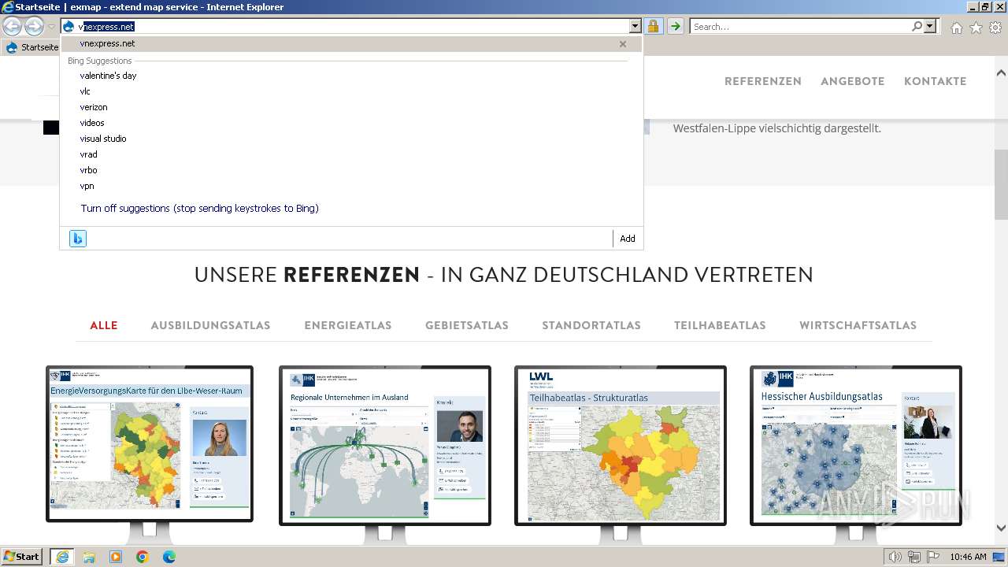
Task: Choose the "visual studio" suggestion
Action: pyautogui.click(x=103, y=139)
